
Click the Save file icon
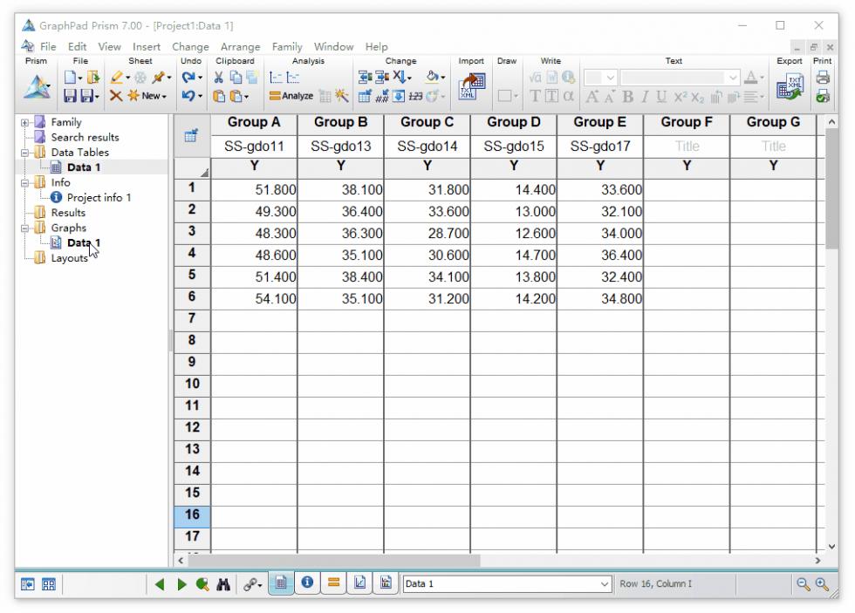pyautogui.click(x=71, y=96)
